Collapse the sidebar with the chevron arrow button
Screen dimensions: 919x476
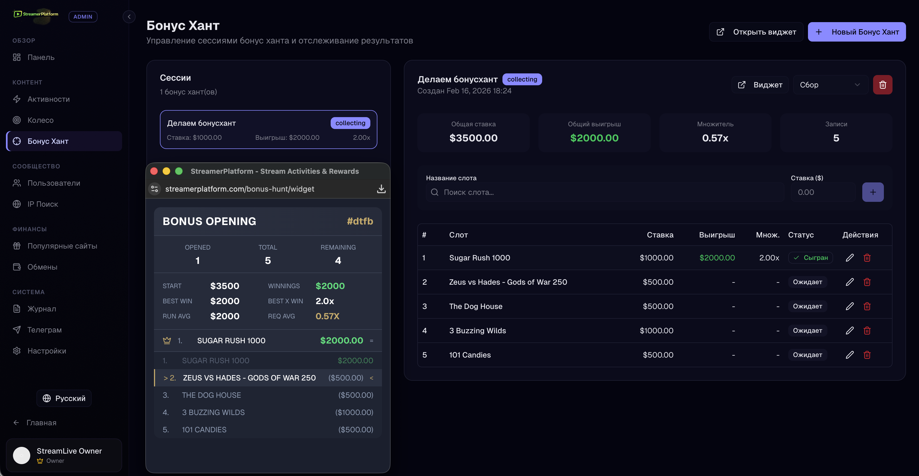[x=129, y=17]
